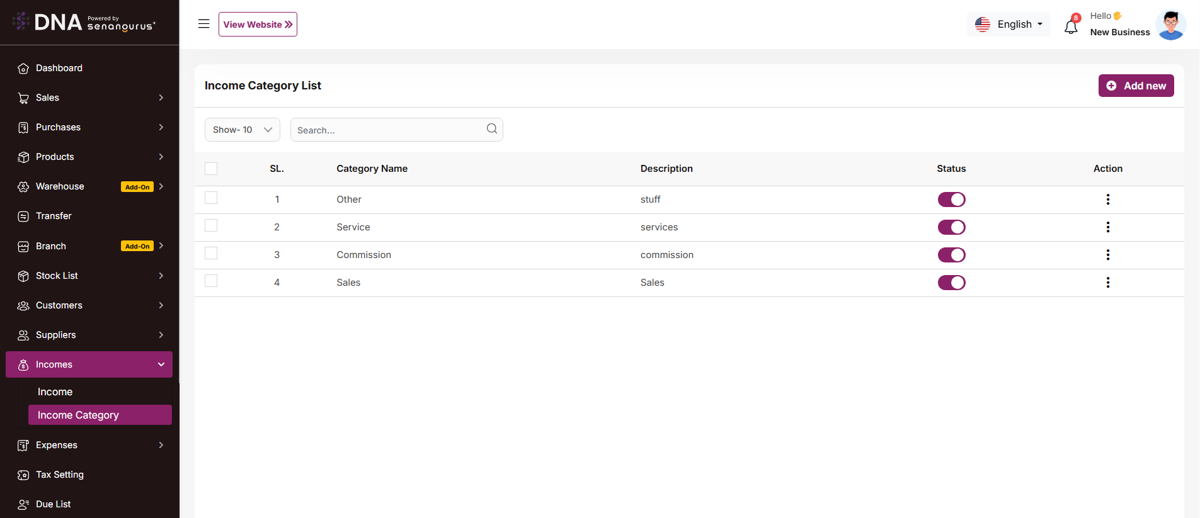
Task: Open the English language dropdown
Action: click(1009, 25)
